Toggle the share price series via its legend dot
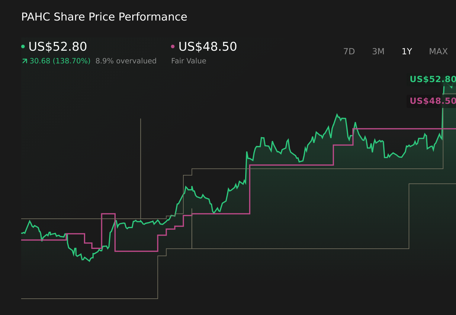Image resolution: width=456 pixels, height=315 pixels. click(23, 46)
